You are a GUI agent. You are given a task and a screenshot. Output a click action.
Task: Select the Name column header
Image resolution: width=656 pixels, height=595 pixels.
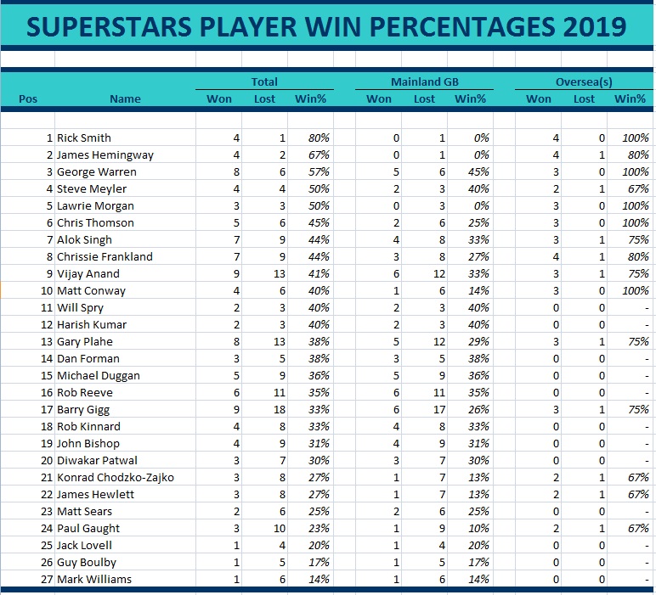[x=125, y=98]
